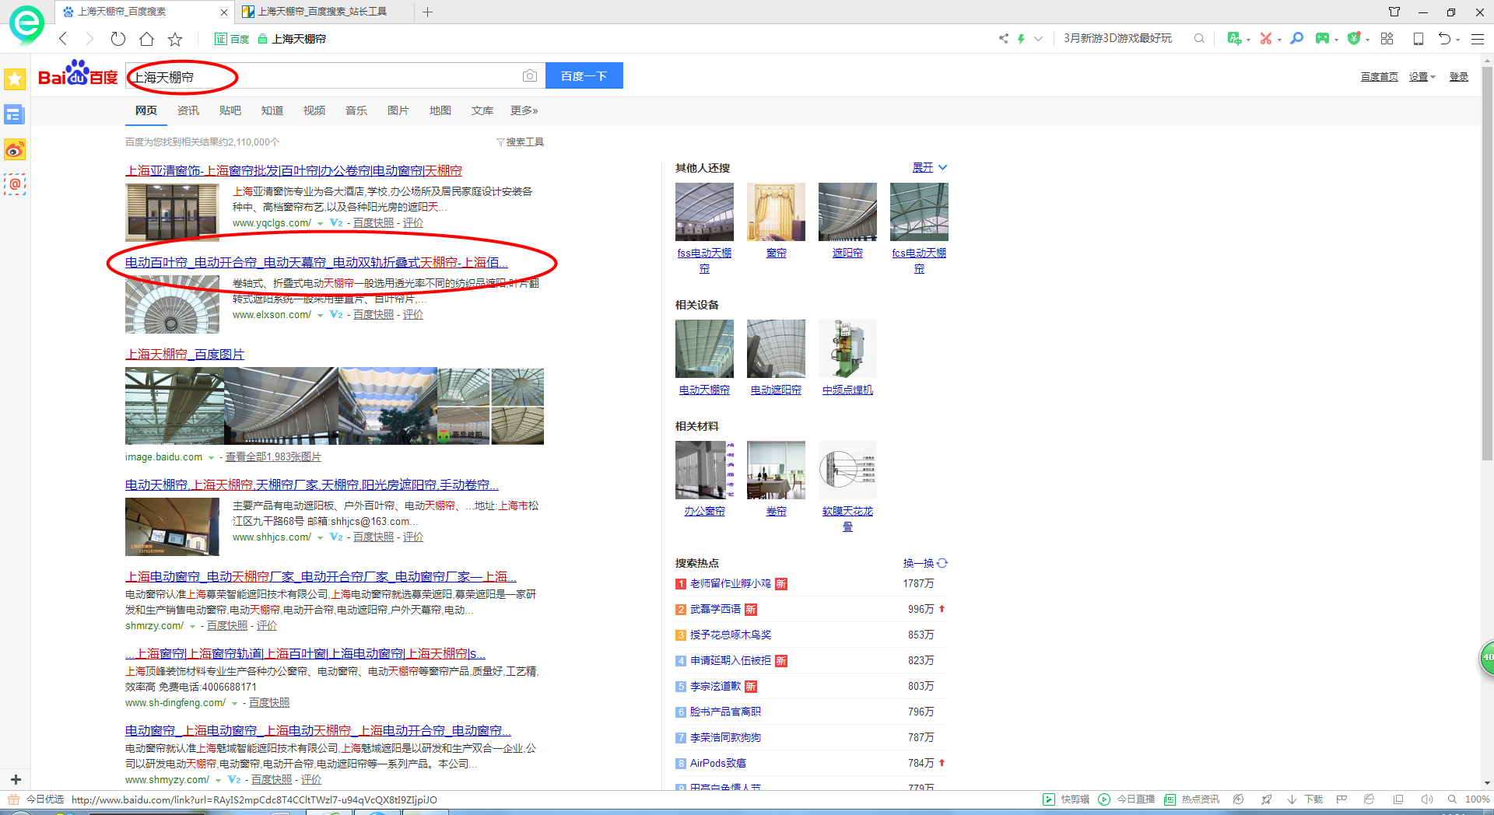Click the 中频点焊机 machine thumbnail
This screenshot has width=1494, height=815.
(847, 348)
